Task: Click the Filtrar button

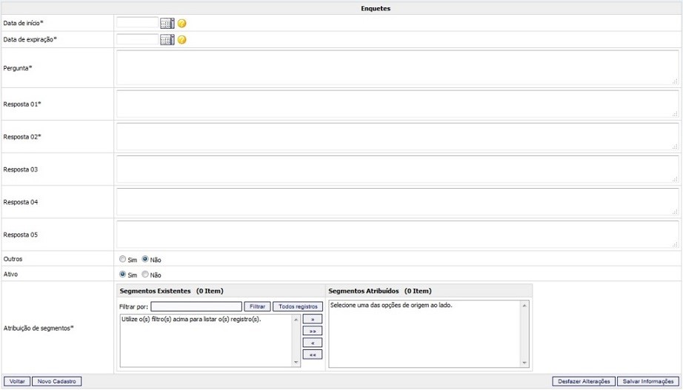Action: pyautogui.click(x=257, y=306)
